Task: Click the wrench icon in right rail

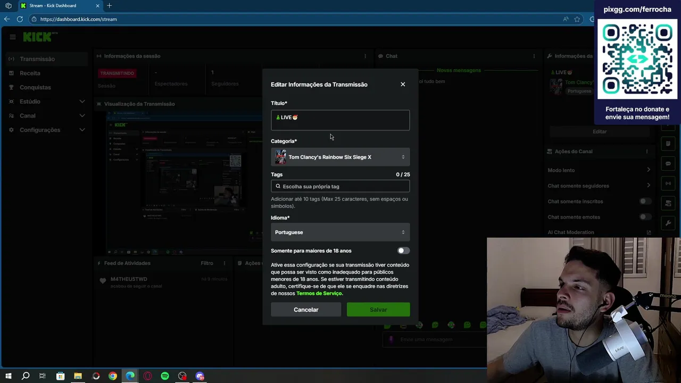Action: [668, 223]
